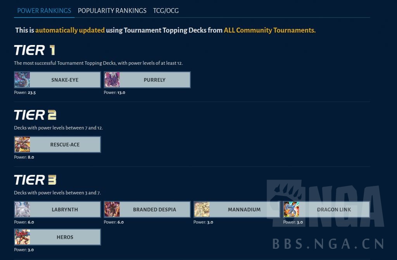Open the SNAKE-EYE deck button
The width and height of the screenshot is (397, 260).
65,80
